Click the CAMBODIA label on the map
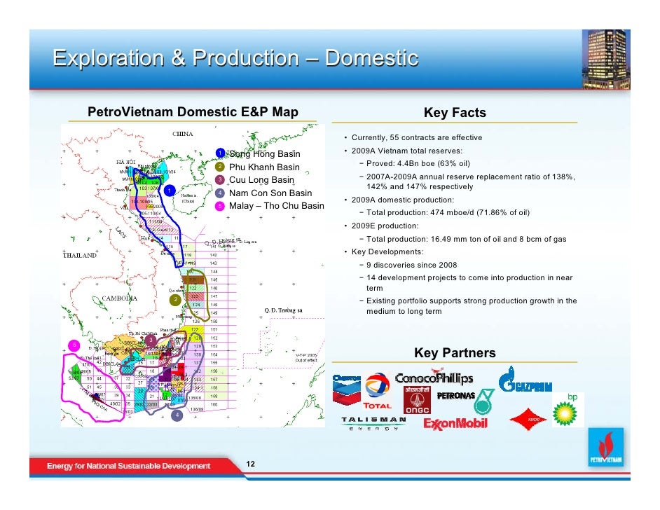Screen dimensions: 660x510 pyautogui.click(x=120, y=298)
